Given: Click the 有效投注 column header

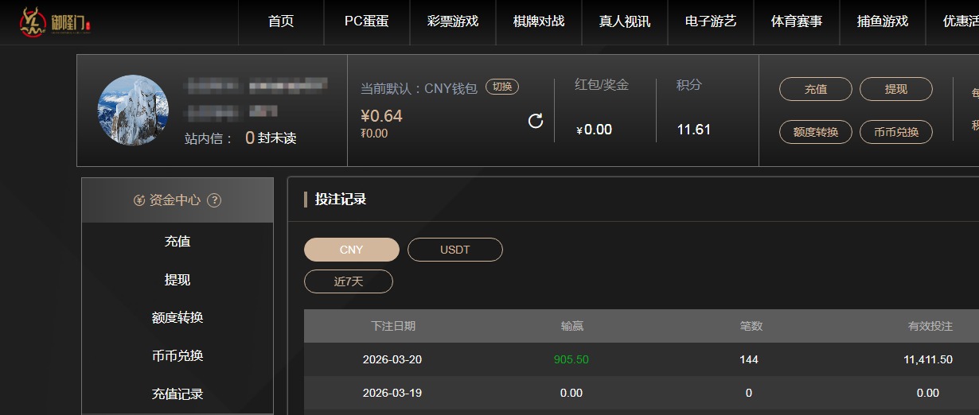Looking at the screenshot, I should tap(930, 326).
